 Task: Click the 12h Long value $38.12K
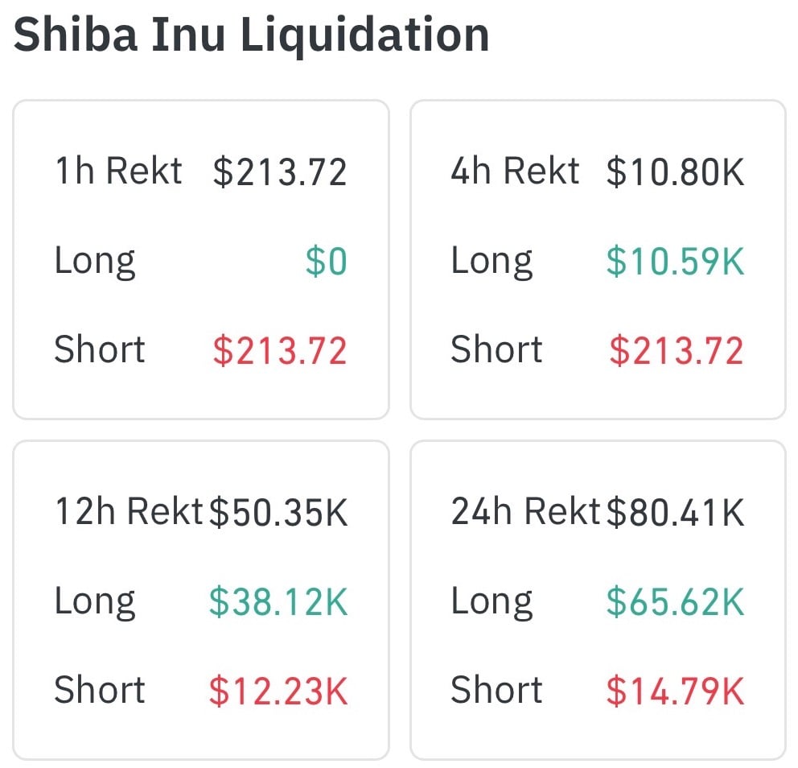(278, 602)
